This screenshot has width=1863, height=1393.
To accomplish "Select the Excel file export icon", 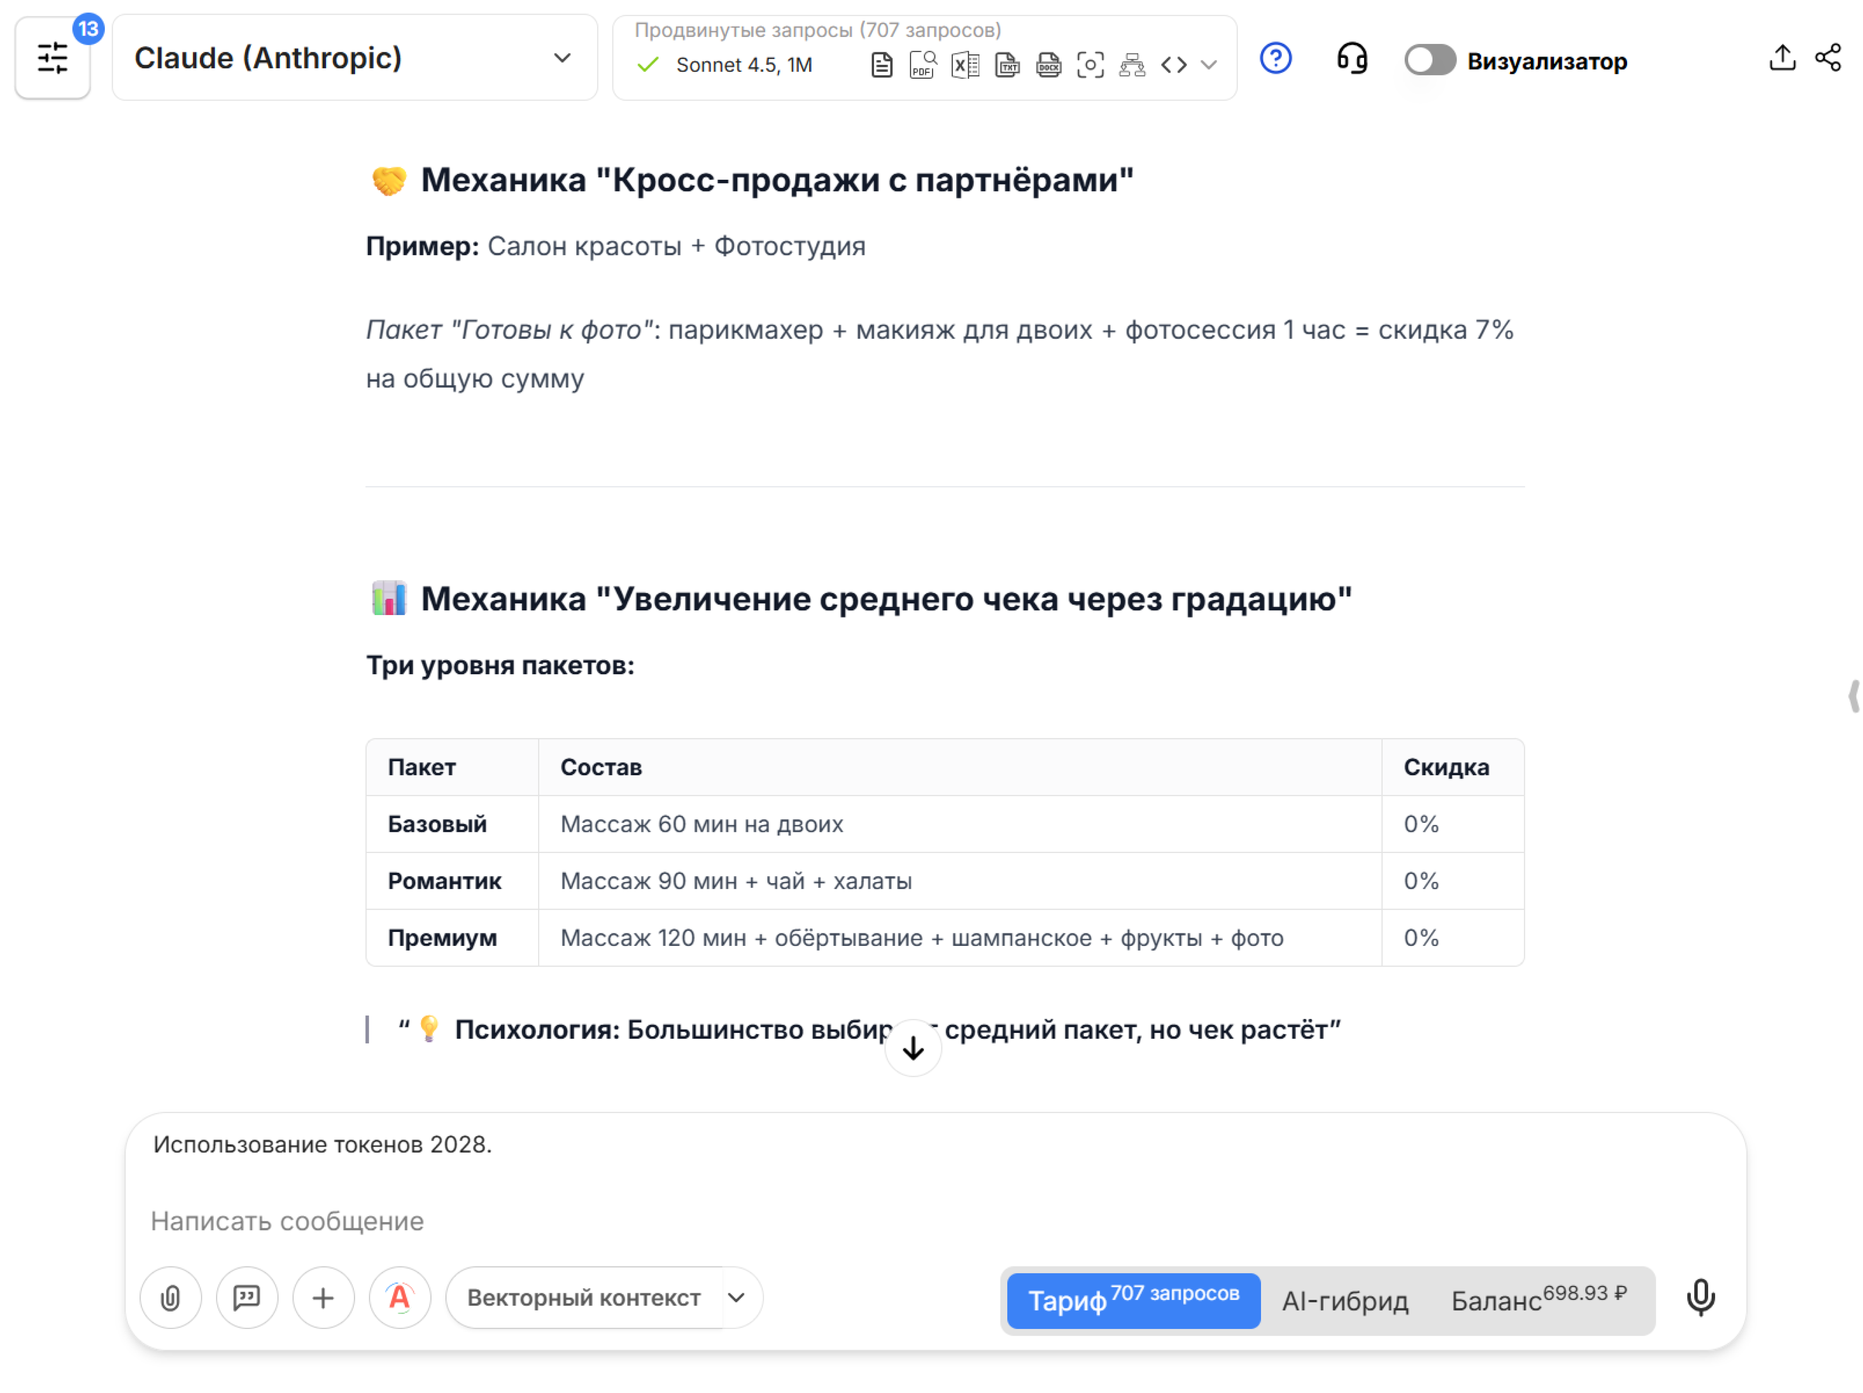I will [x=965, y=63].
